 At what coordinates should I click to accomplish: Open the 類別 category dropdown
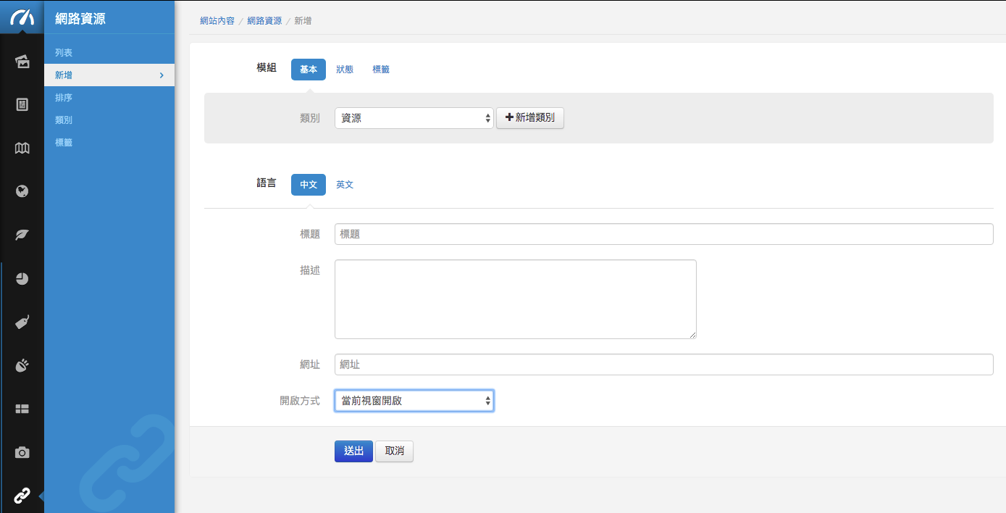[x=414, y=118]
